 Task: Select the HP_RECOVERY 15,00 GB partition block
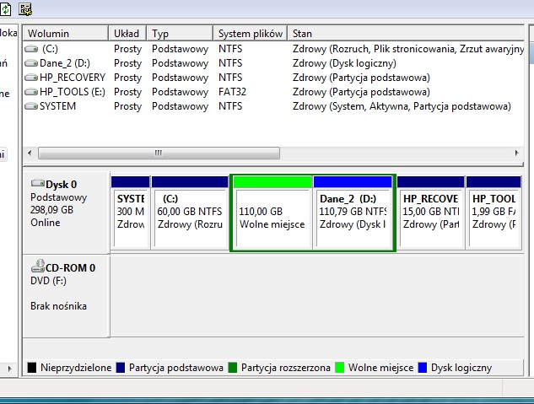click(431, 213)
